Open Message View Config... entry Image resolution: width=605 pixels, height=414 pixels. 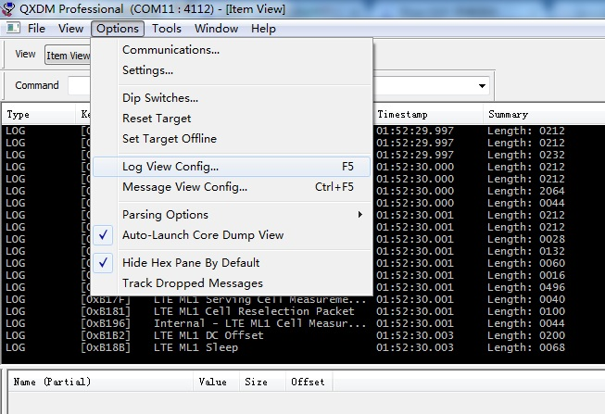click(232, 187)
